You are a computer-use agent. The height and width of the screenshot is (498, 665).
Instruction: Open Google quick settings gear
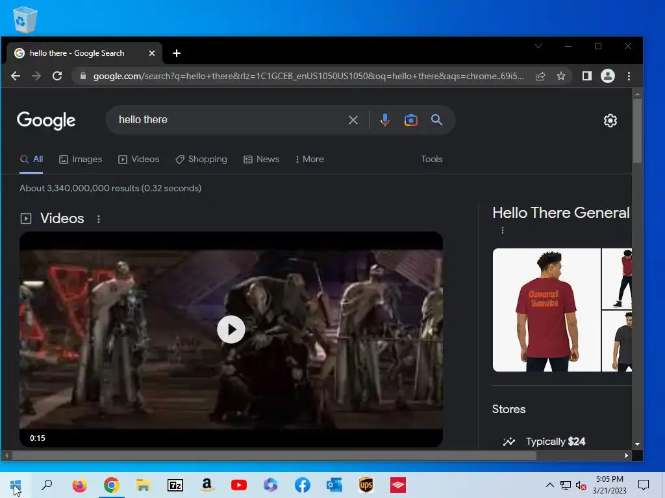(x=610, y=121)
